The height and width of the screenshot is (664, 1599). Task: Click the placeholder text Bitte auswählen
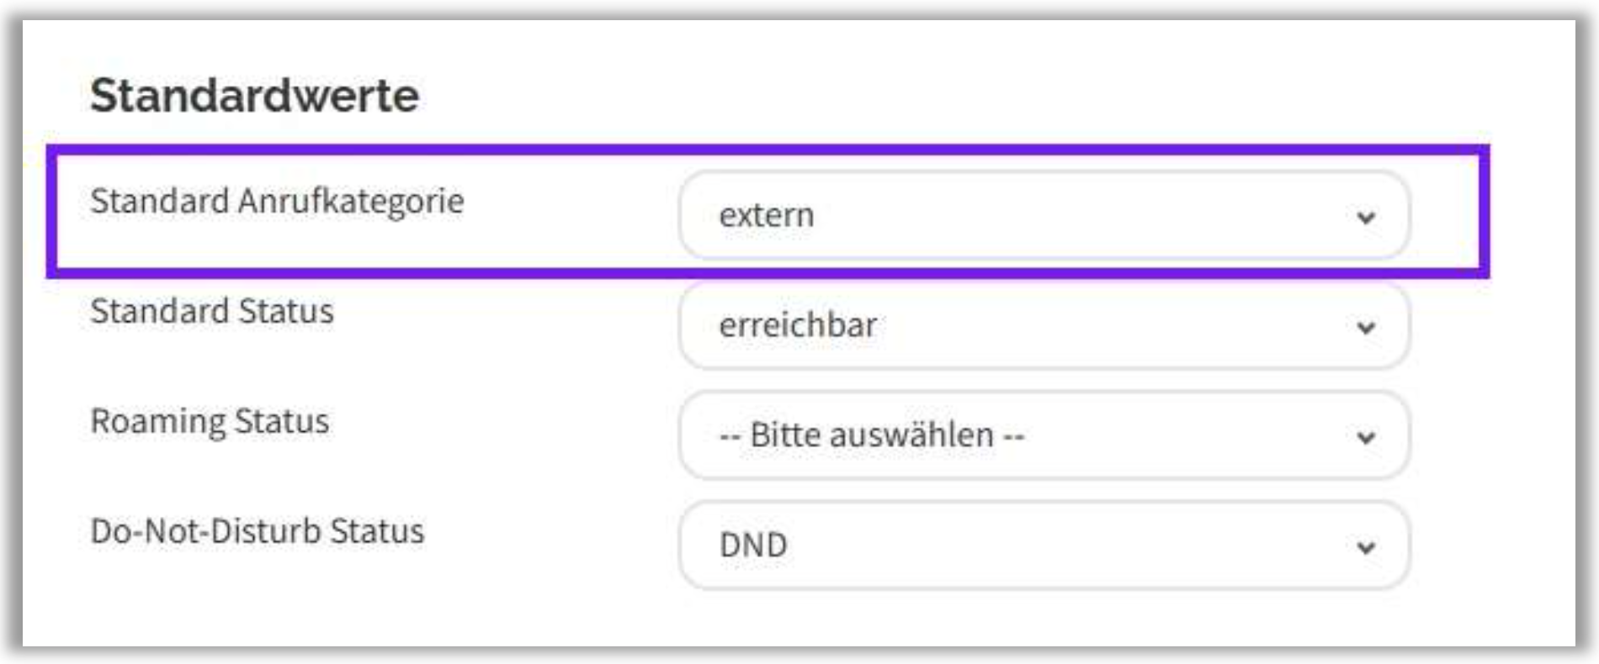click(871, 435)
